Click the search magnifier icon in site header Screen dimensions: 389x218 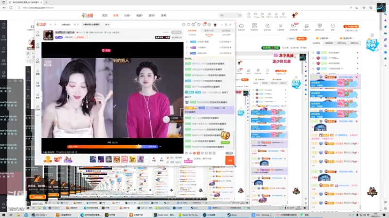(x=239, y=16)
